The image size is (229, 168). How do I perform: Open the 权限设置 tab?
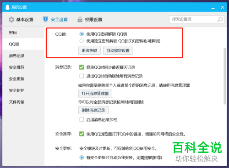pos(90,20)
